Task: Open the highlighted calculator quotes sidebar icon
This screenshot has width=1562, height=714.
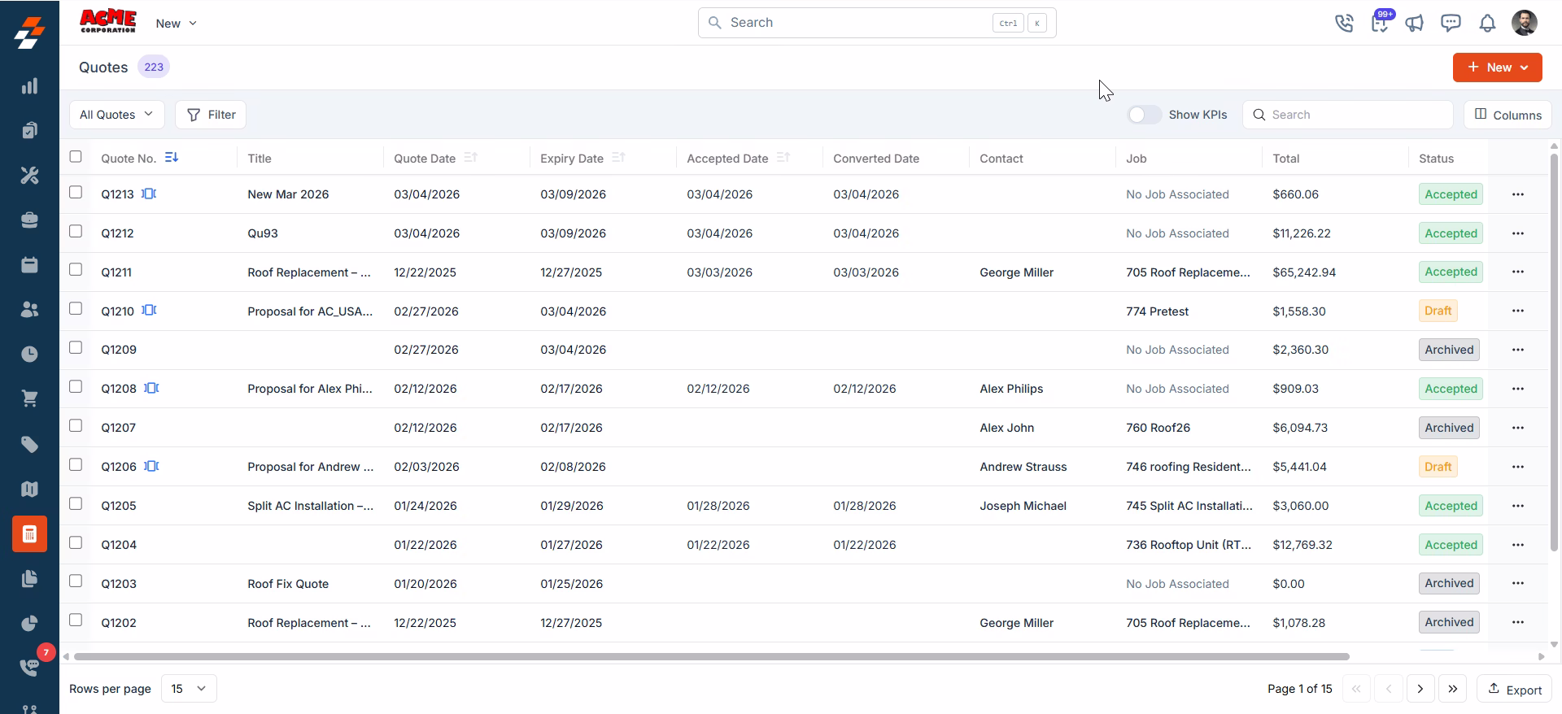Action: [29, 534]
